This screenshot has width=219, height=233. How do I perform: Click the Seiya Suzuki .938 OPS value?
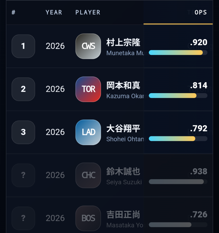199,171
